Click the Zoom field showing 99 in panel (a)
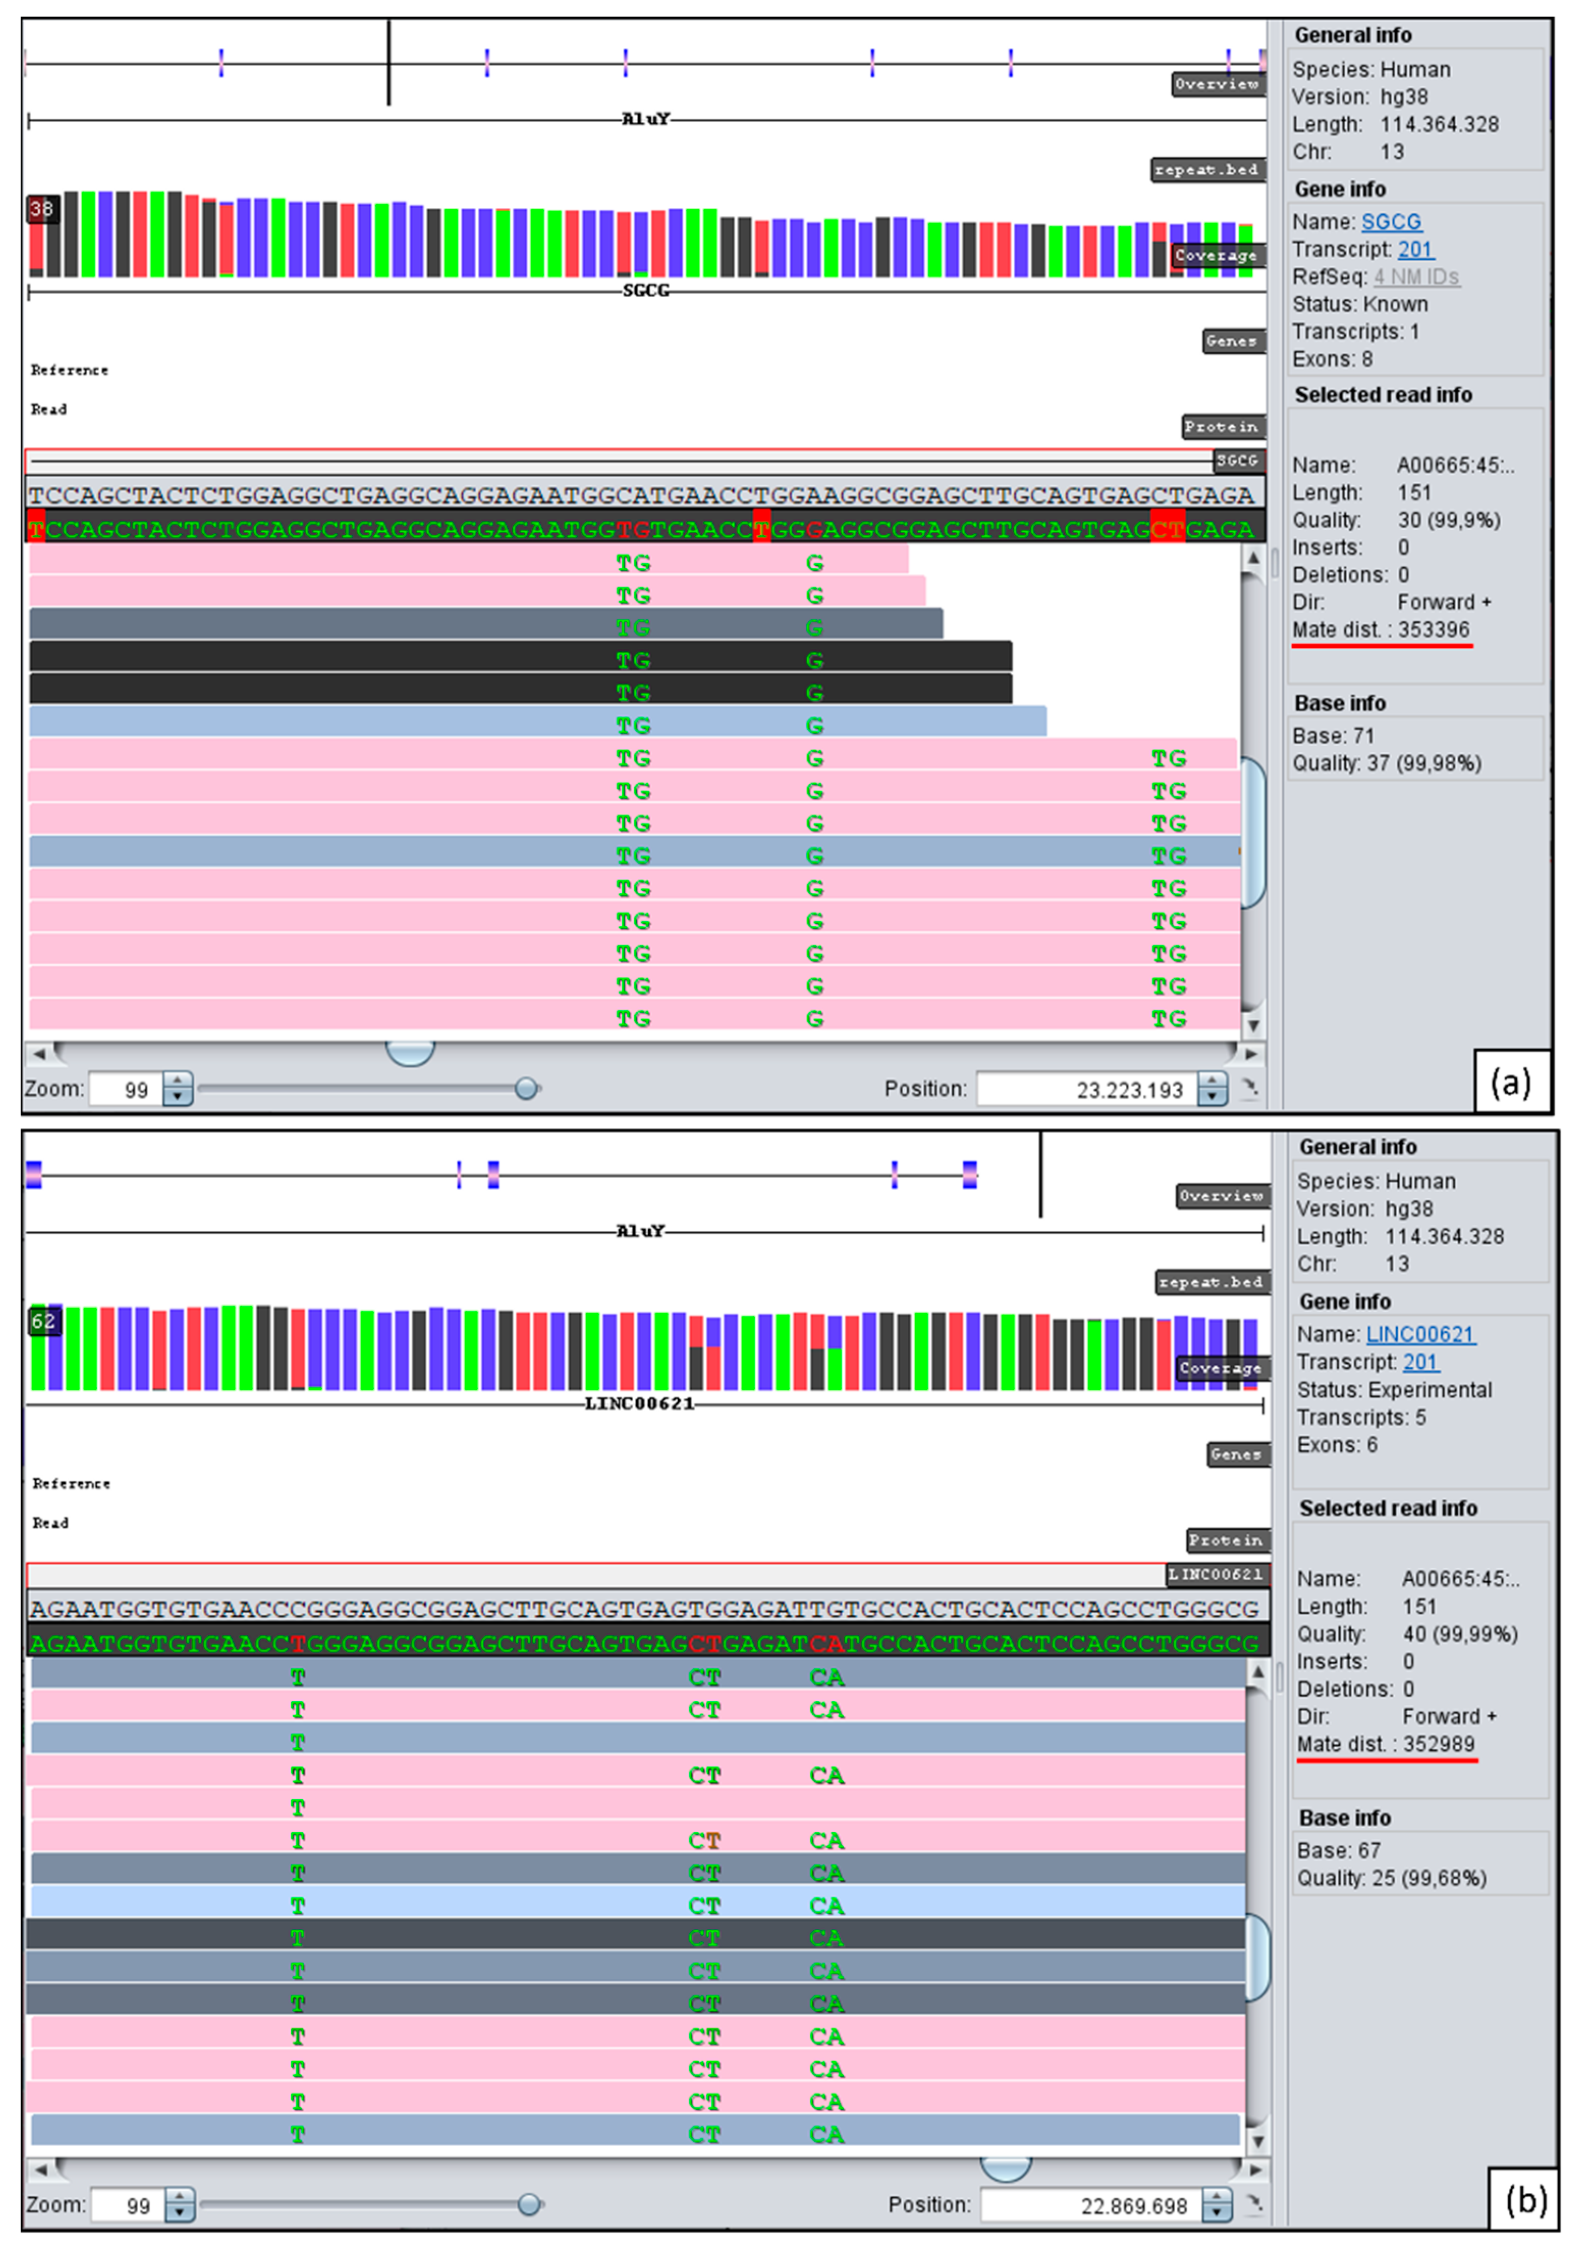 pos(126,1089)
